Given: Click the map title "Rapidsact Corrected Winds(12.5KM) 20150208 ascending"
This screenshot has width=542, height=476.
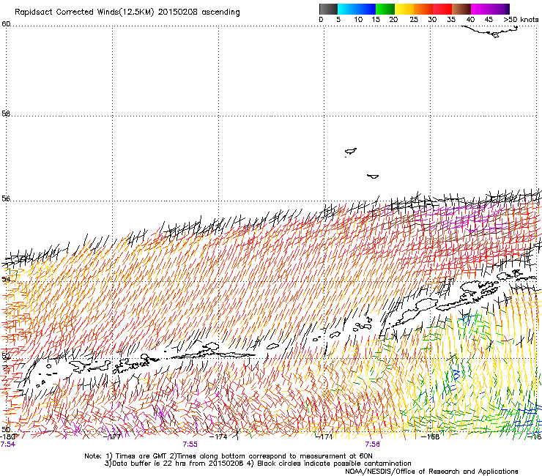Looking at the screenshot, I should (127, 12).
